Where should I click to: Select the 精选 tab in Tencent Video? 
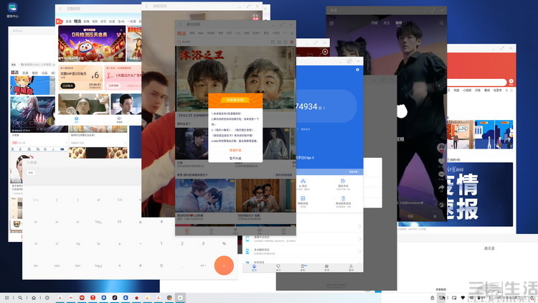click(181, 33)
